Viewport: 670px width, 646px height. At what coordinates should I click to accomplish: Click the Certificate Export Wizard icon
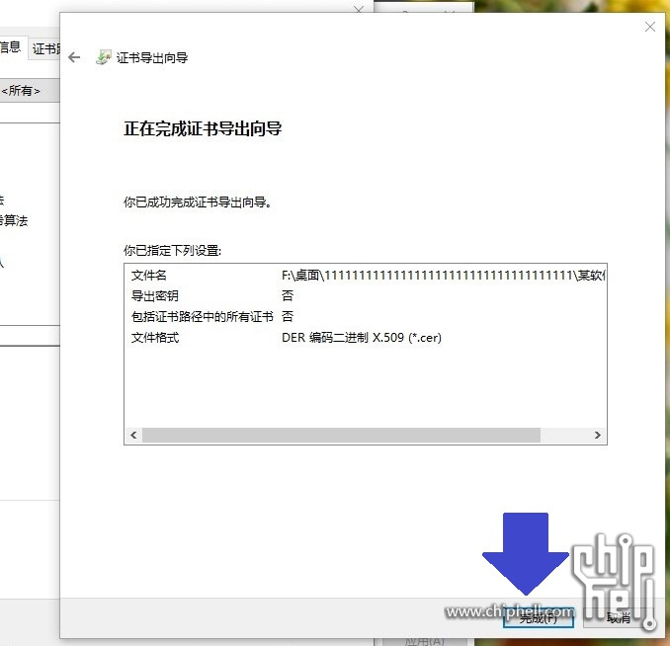point(104,57)
